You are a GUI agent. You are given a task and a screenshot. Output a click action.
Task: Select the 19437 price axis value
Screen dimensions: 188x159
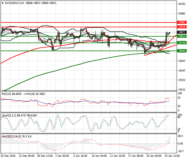click(182, 71)
